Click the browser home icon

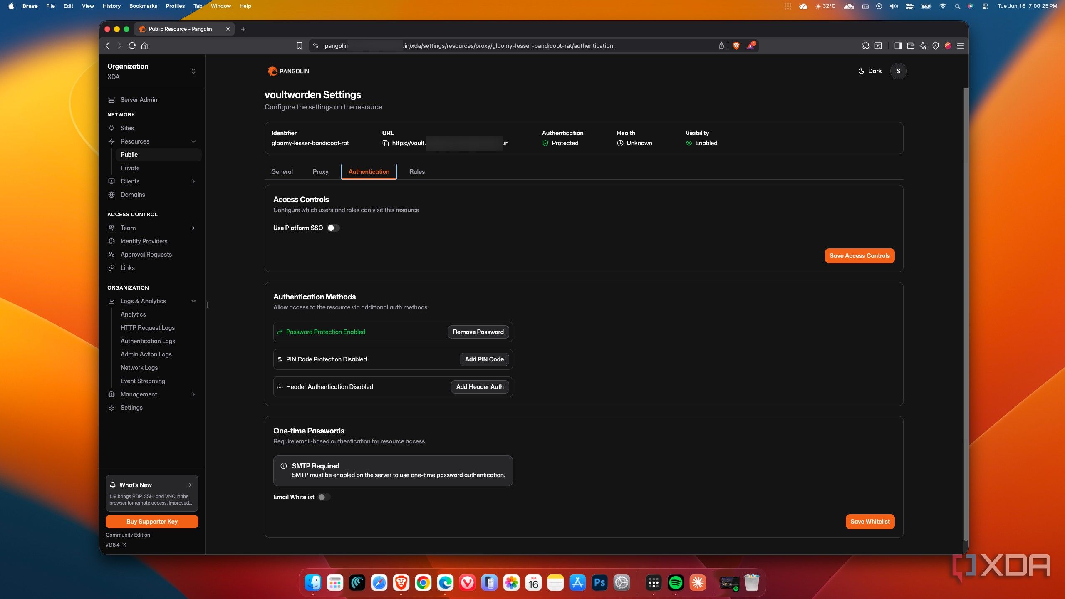[145, 46]
